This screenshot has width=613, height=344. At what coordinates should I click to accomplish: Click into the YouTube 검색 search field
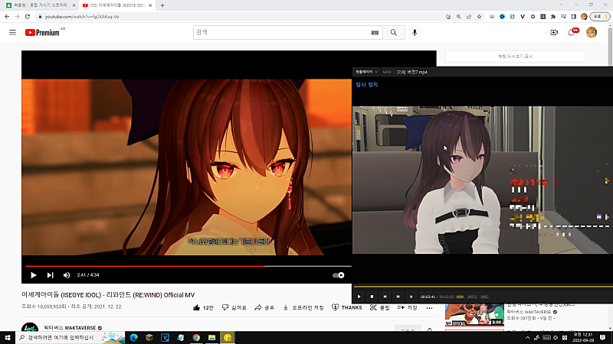click(x=281, y=33)
